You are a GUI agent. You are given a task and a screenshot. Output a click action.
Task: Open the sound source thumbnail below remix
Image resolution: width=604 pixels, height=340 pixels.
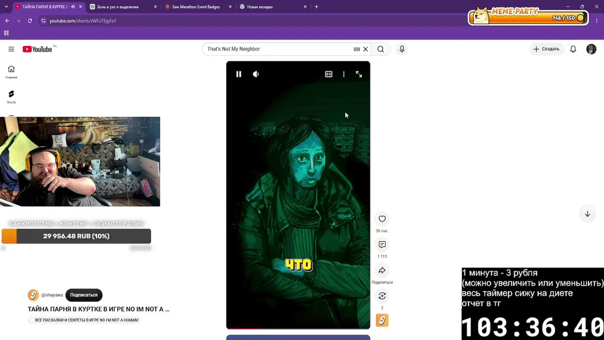(382, 320)
